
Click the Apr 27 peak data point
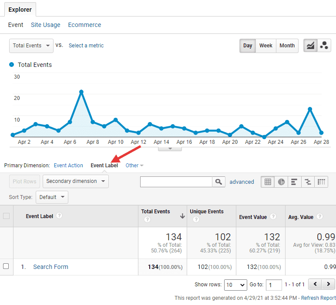point(310,109)
